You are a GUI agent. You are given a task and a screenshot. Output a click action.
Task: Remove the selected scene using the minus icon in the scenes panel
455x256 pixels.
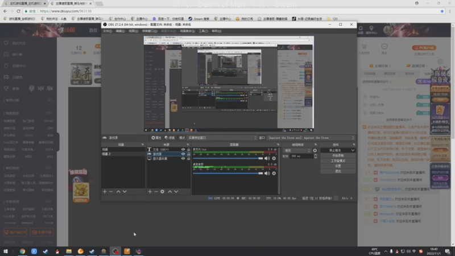point(111,192)
